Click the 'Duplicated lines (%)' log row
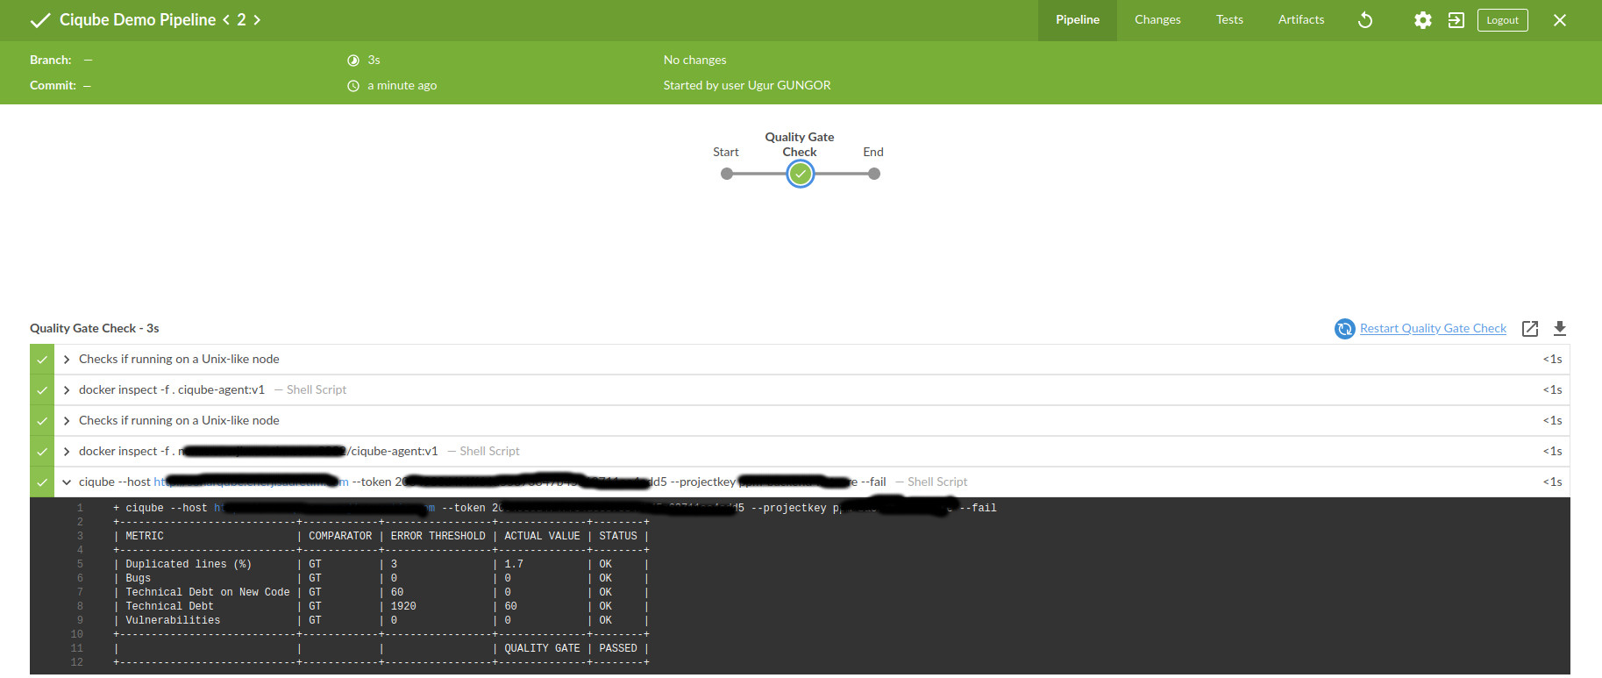The width and height of the screenshot is (1602, 678). click(x=381, y=564)
